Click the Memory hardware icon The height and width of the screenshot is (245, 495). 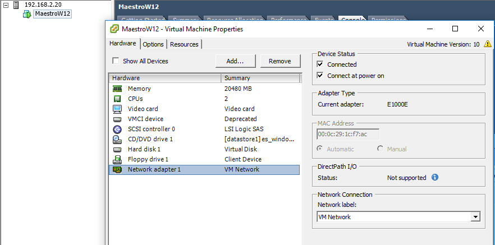[117, 89]
